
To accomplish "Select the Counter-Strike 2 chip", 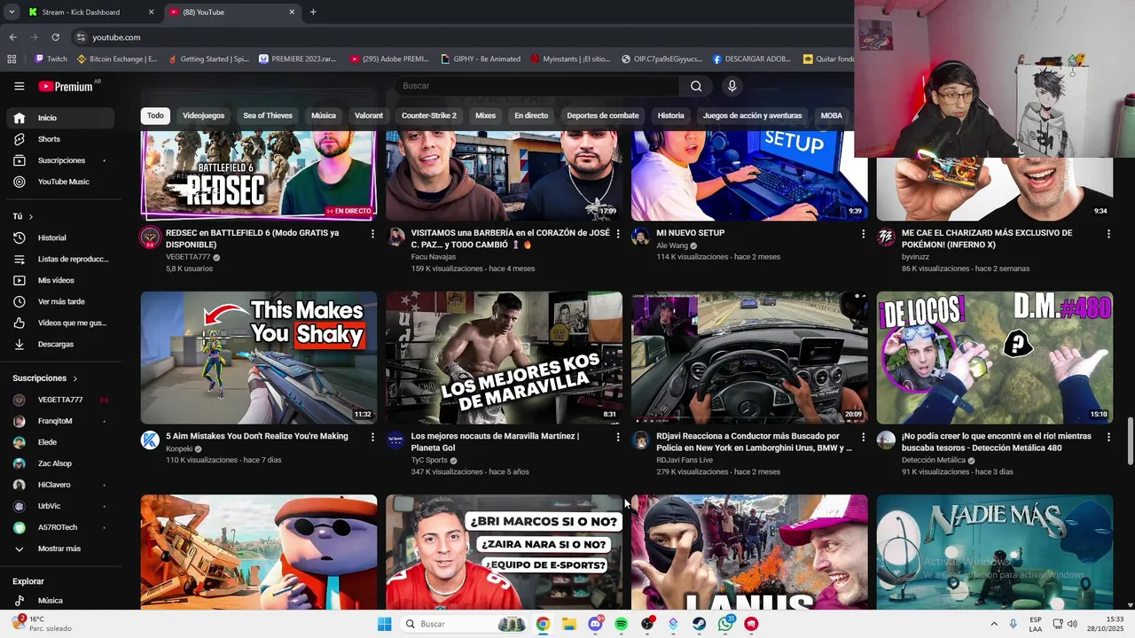I will (x=429, y=116).
